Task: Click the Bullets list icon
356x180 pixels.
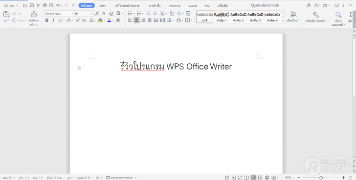Action: click(130, 14)
